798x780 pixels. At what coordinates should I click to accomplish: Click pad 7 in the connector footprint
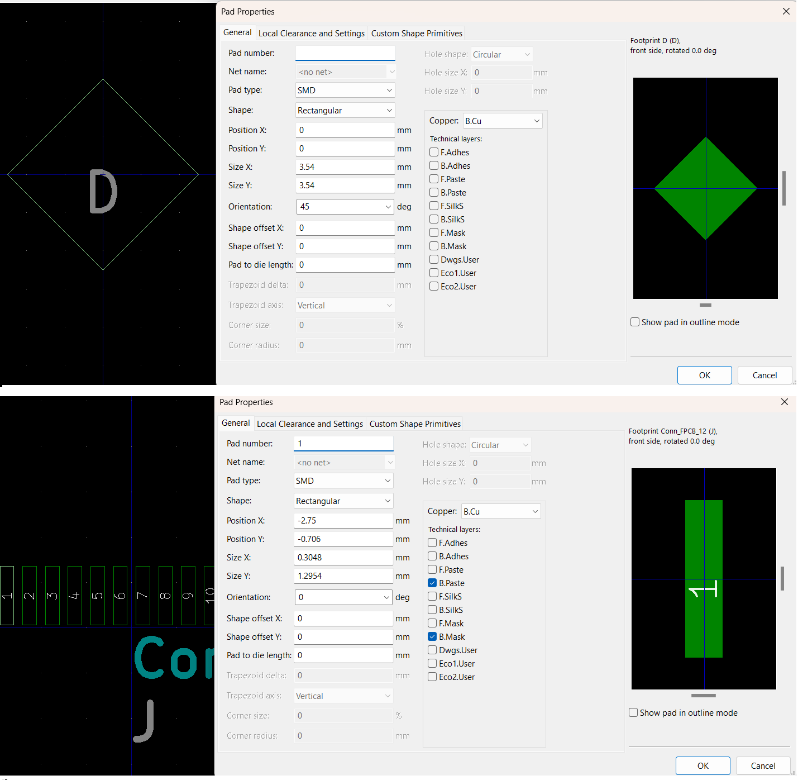click(143, 595)
